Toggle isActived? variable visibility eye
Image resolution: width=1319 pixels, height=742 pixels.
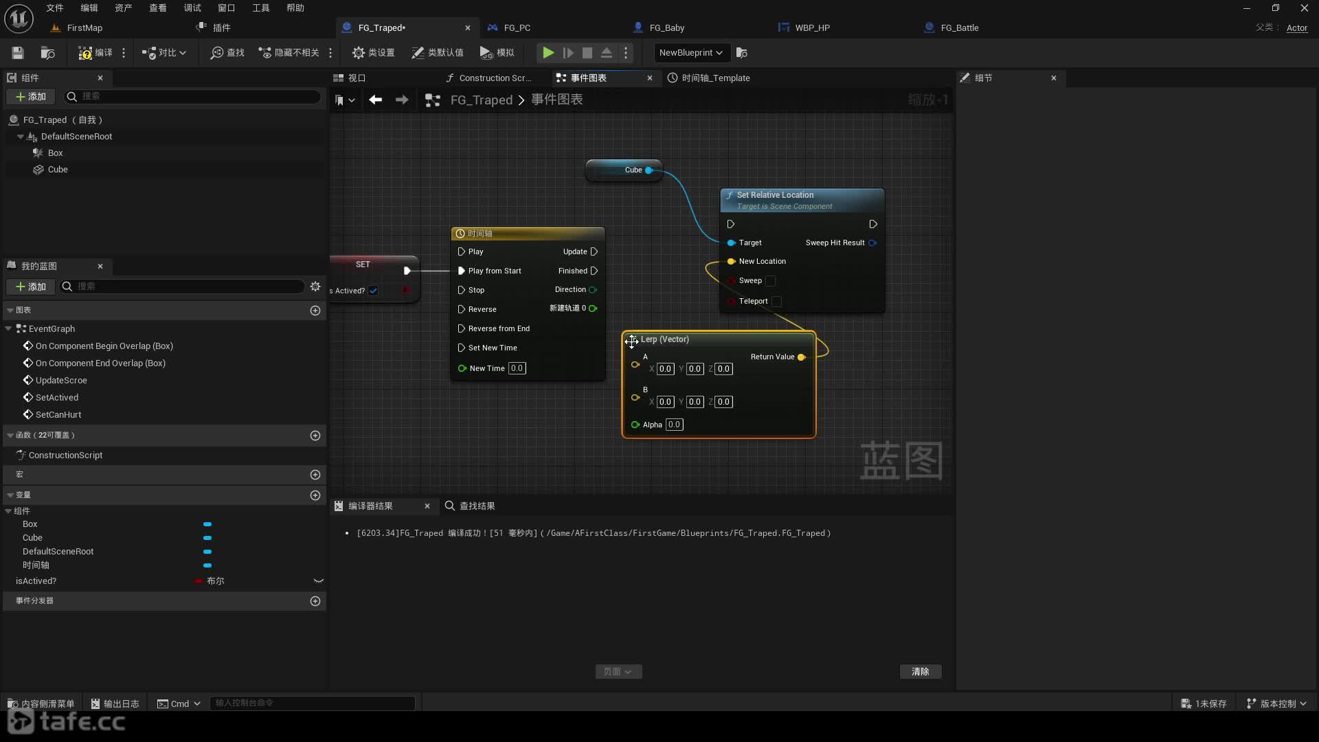click(319, 581)
